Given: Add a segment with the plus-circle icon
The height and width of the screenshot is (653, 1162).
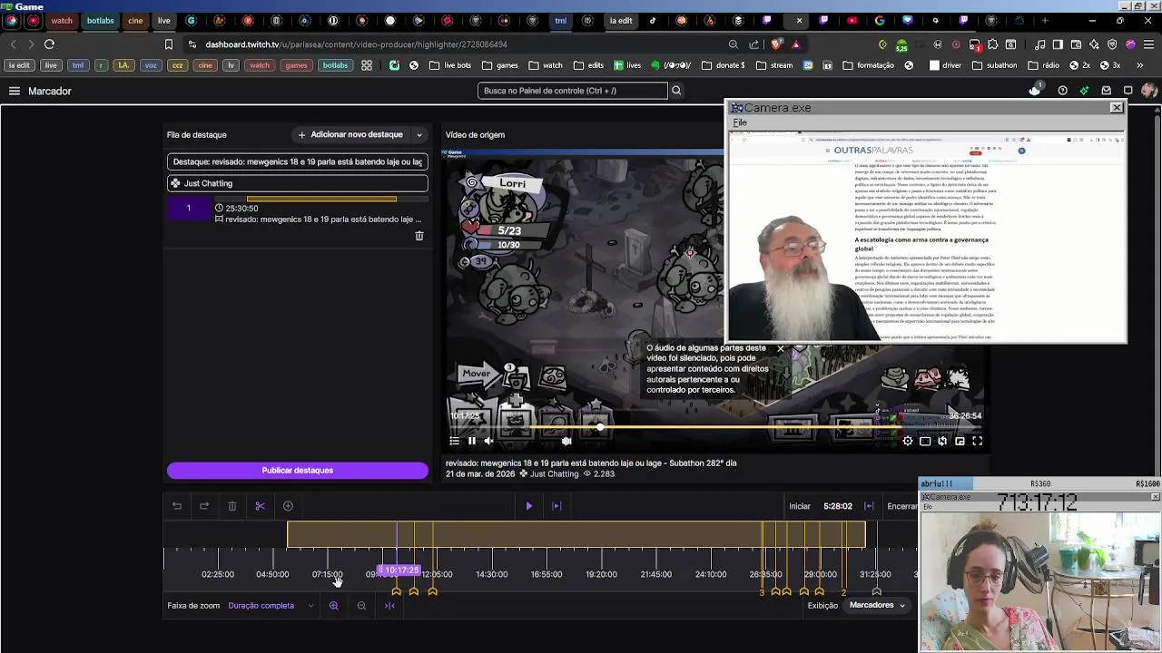Looking at the screenshot, I should pos(288,506).
